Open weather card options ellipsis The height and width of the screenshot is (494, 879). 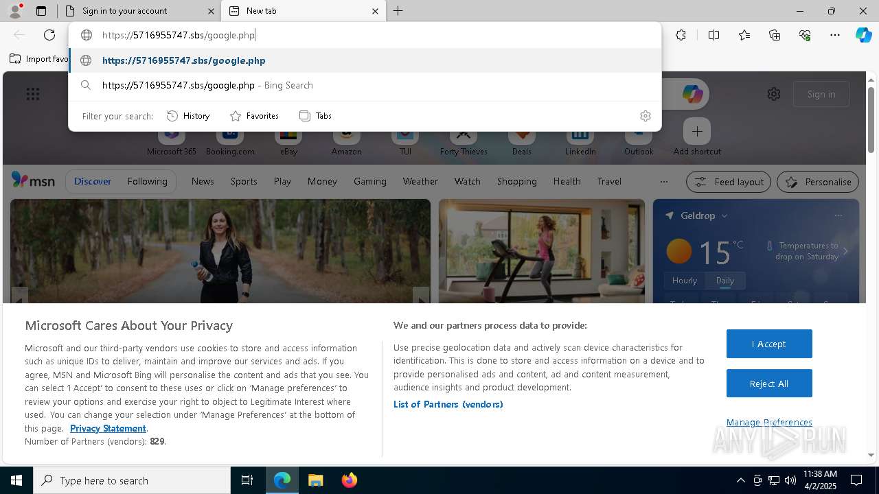click(838, 215)
